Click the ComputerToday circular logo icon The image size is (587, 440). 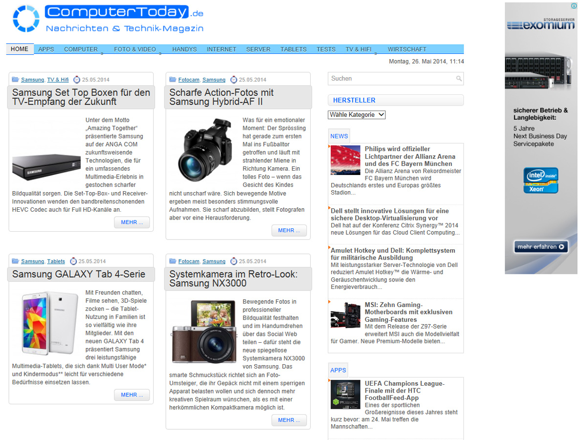coord(26,19)
